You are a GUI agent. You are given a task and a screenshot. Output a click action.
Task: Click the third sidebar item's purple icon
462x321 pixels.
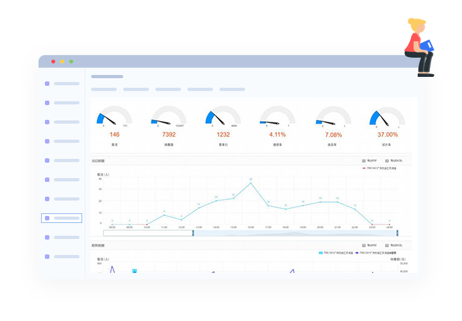tap(47, 122)
